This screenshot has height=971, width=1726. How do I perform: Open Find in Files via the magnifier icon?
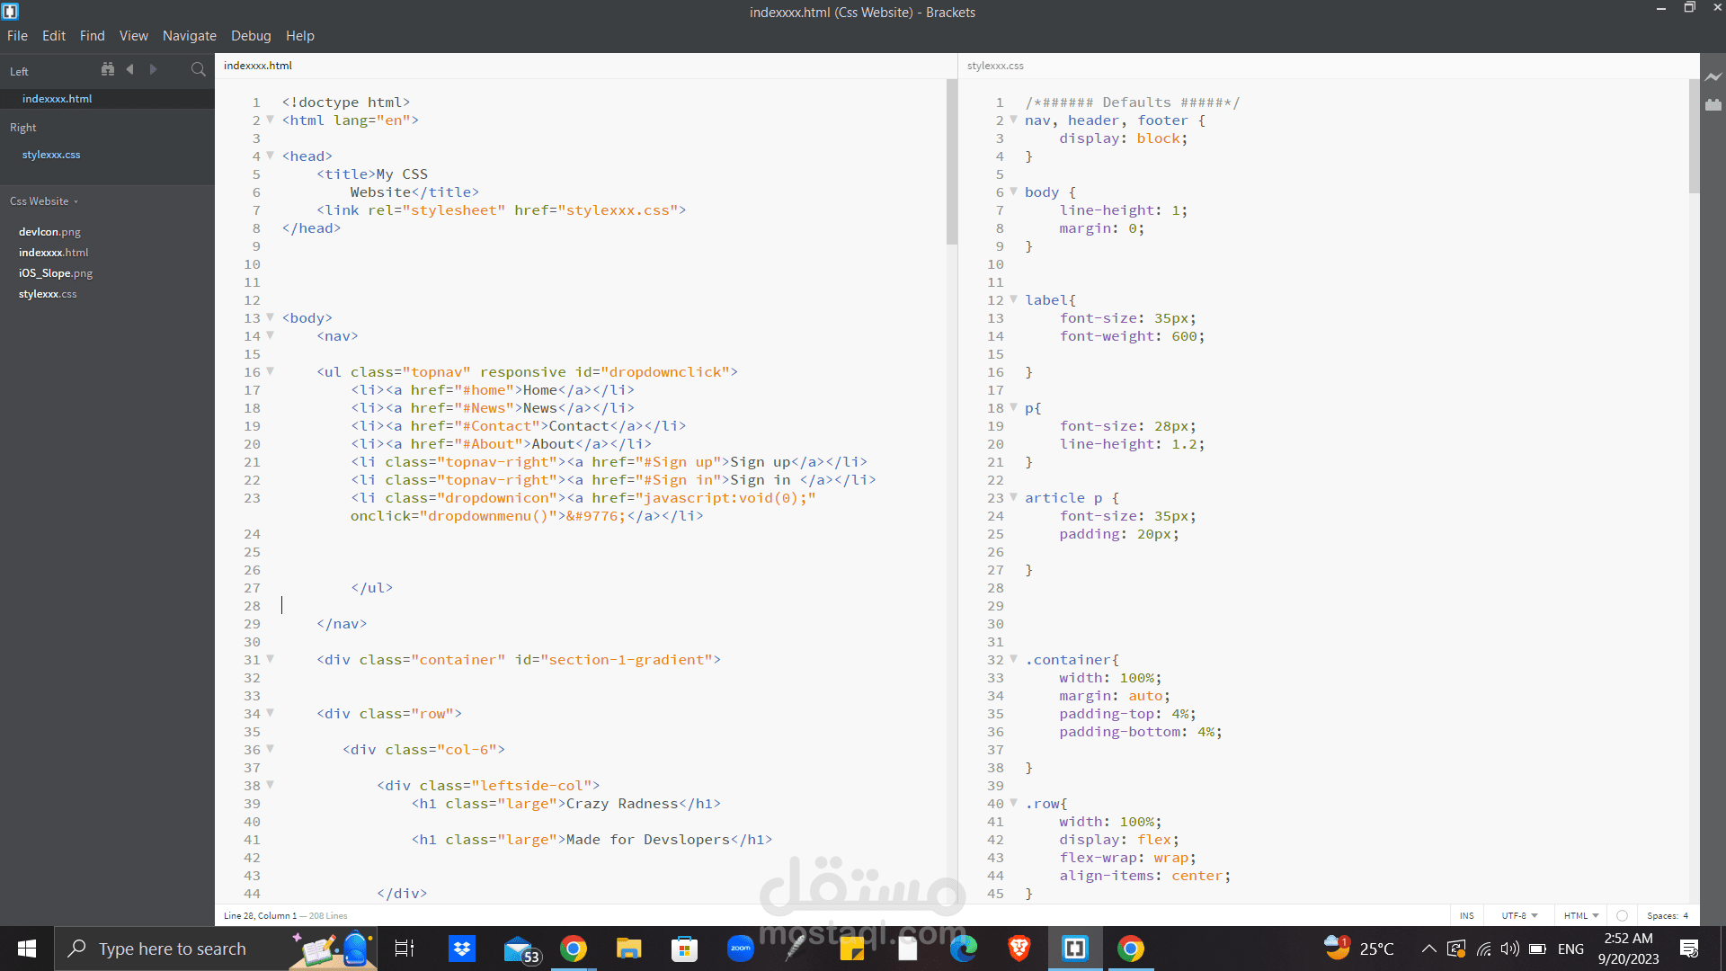(198, 69)
